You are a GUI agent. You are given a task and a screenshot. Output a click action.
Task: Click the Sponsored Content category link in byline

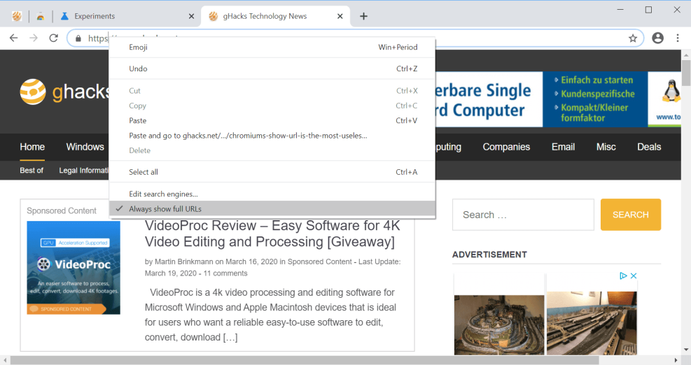click(x=319, y=262)
